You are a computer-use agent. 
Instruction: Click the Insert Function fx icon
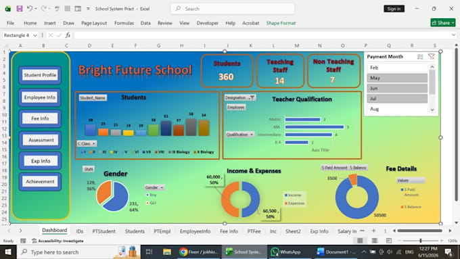68,35
